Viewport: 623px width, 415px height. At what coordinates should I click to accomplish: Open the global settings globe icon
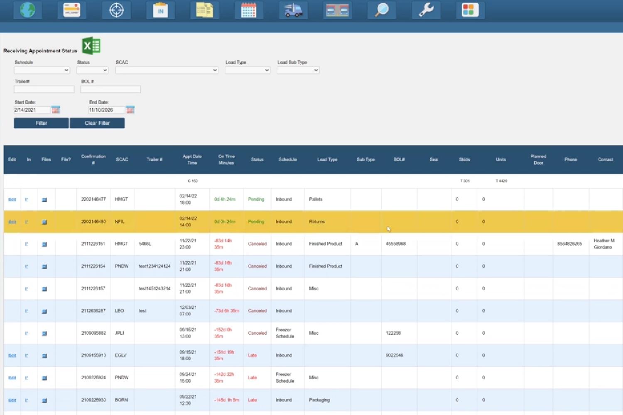point(27,10)
